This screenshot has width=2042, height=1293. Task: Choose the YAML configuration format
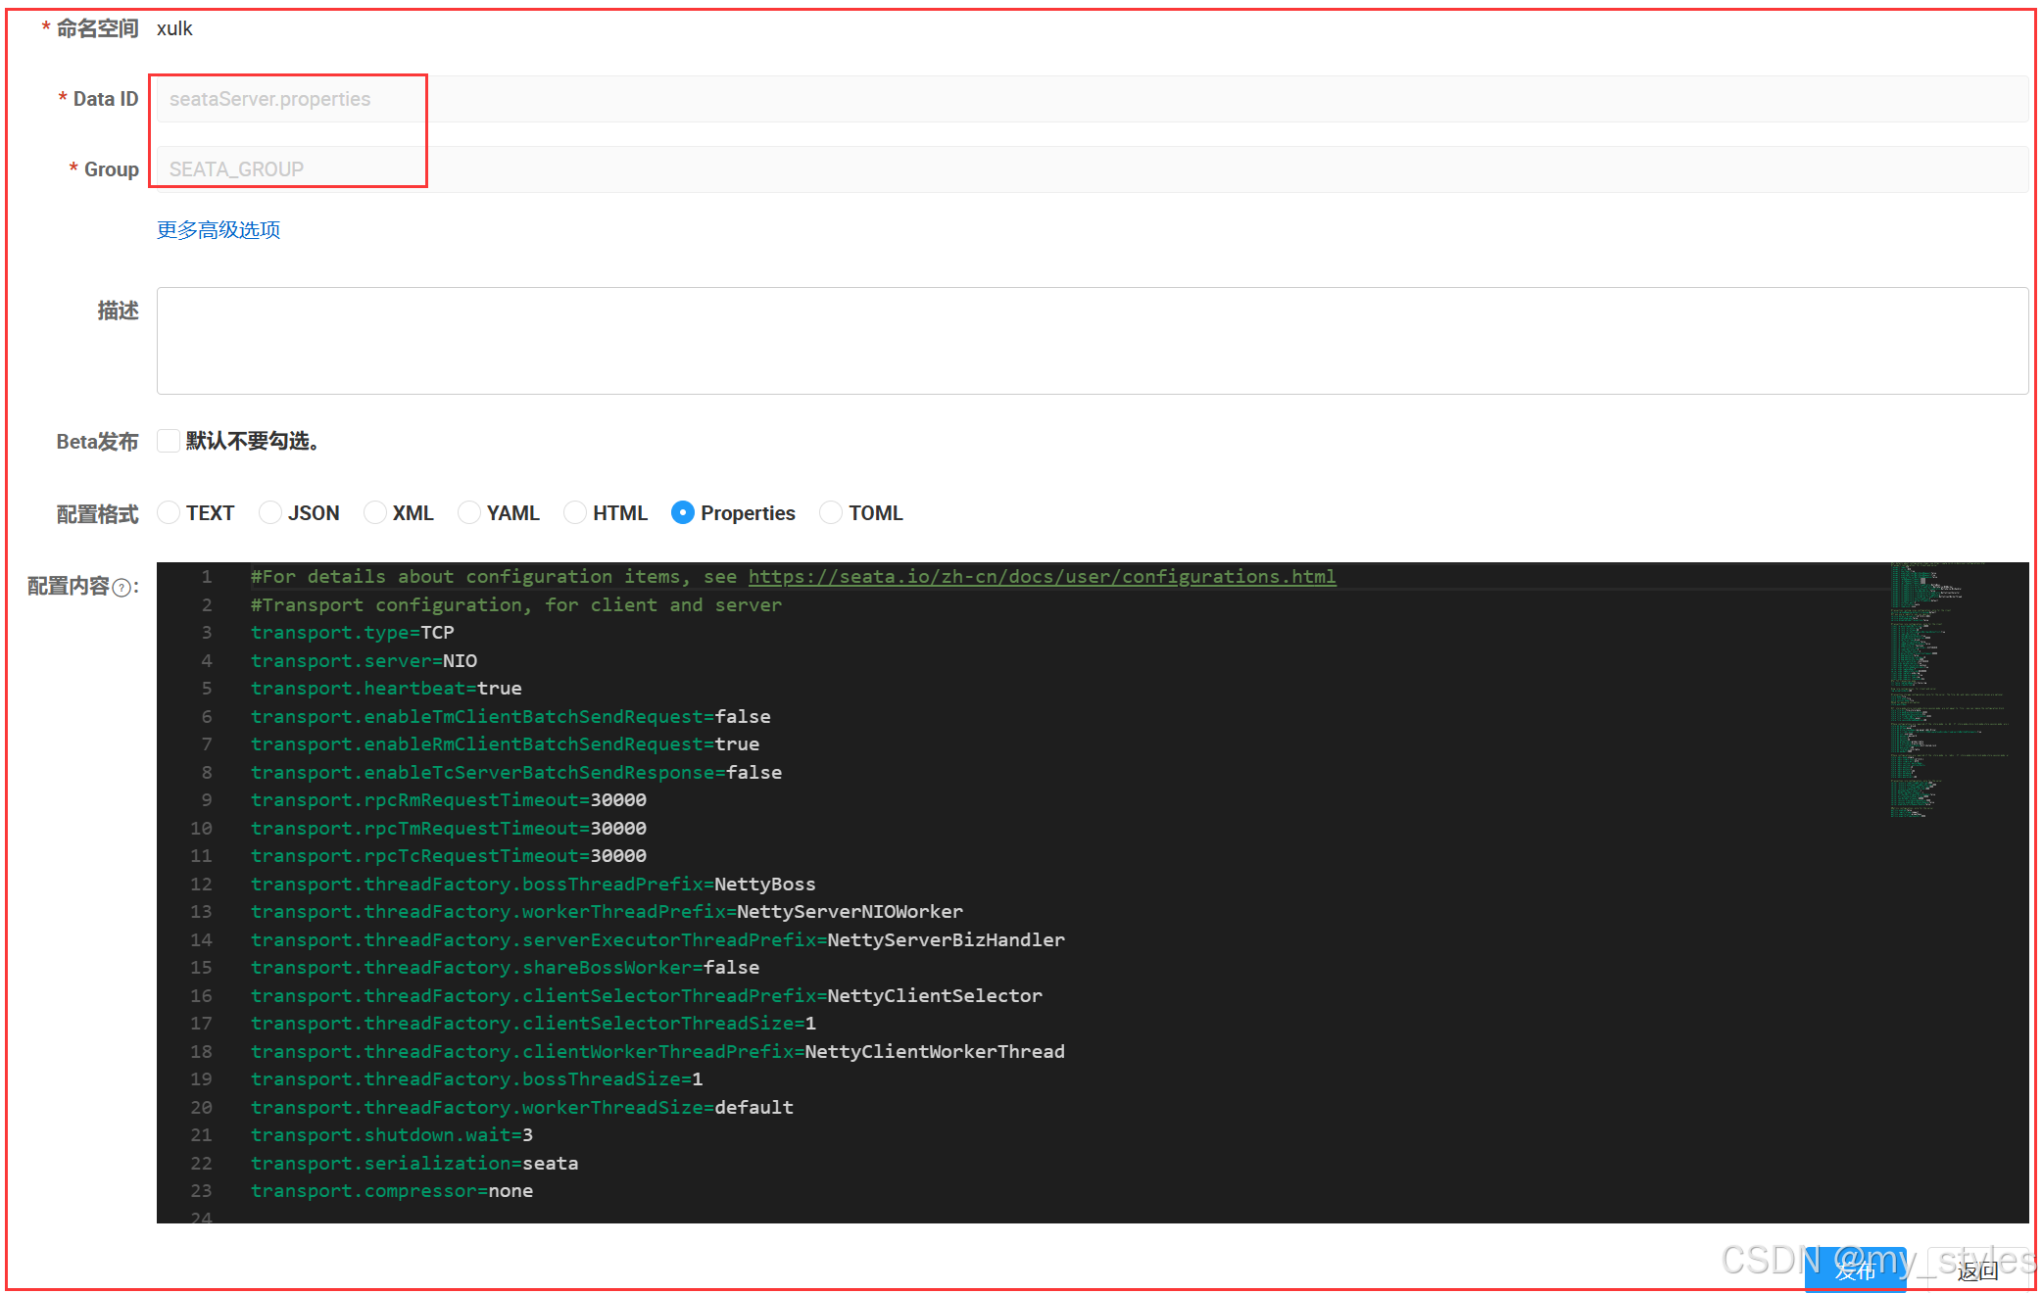[469, 512]
